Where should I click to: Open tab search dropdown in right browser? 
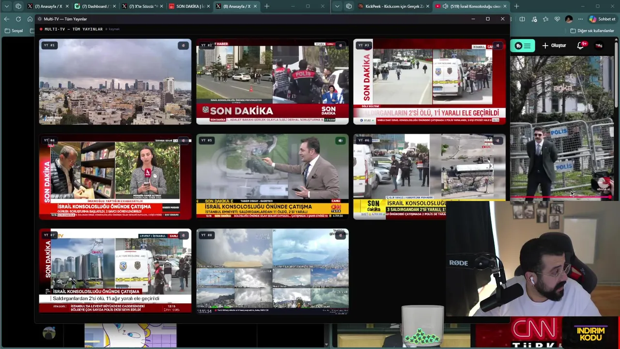point(337,6)
